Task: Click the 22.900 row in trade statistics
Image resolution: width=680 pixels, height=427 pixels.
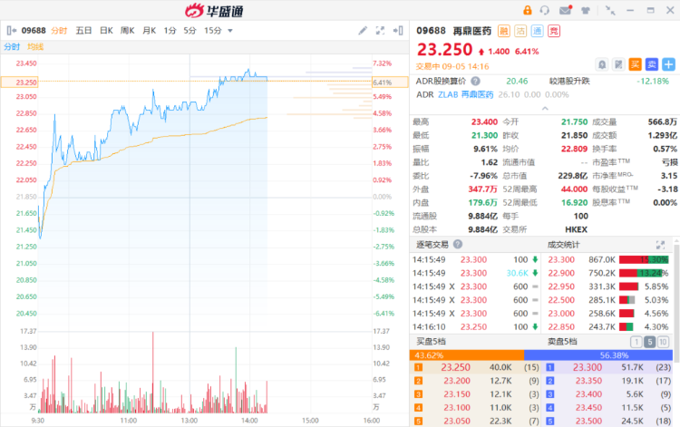Action: 608,273
